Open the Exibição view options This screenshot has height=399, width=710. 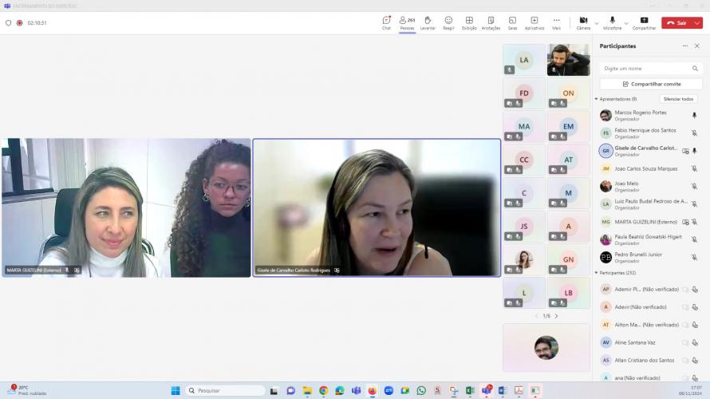[469, 22]
